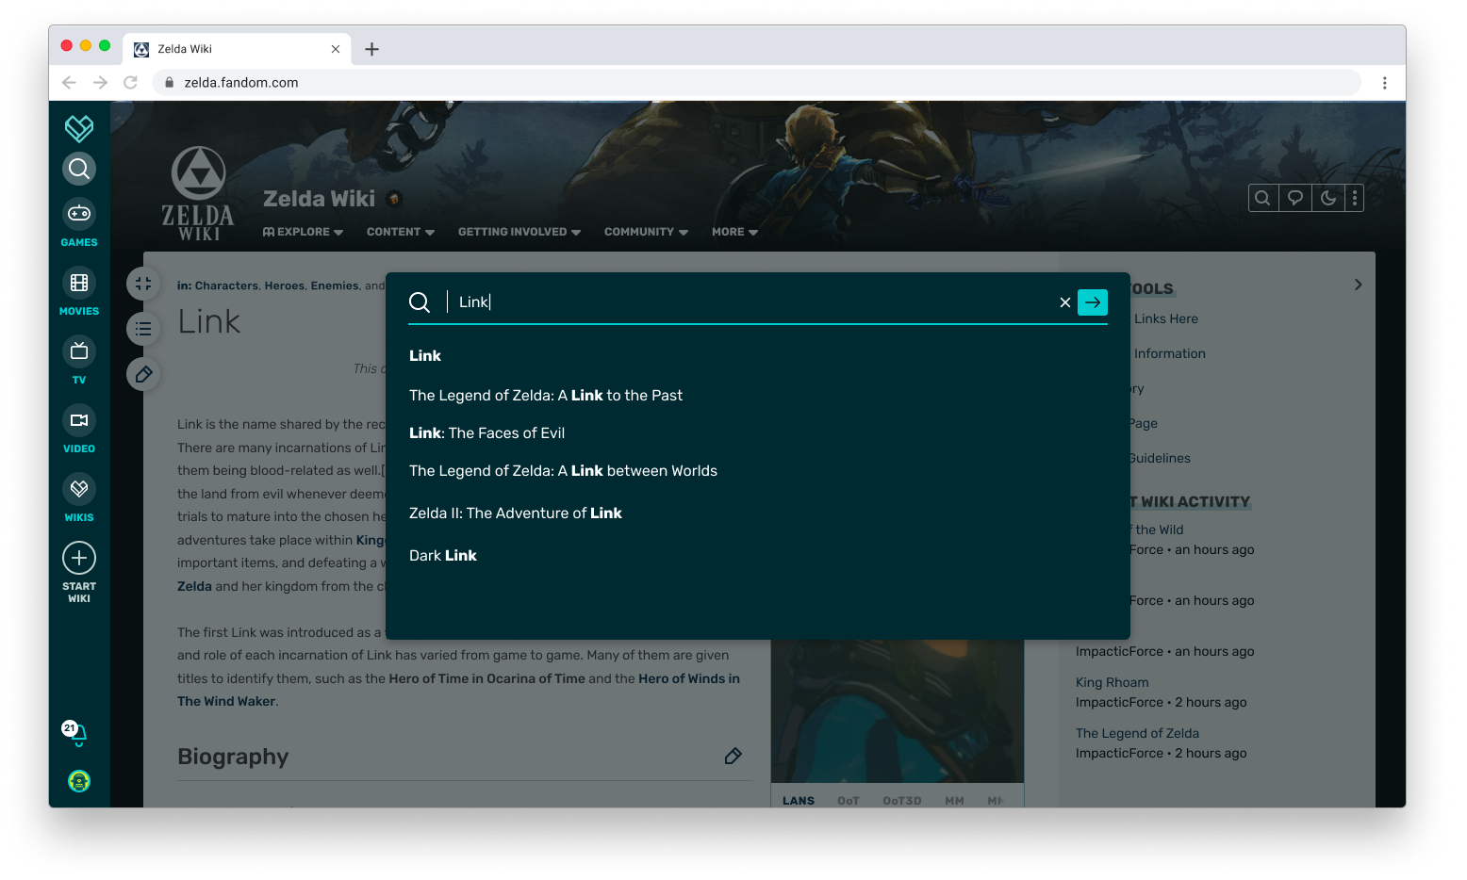Open the Zelda Wiki title link
This screenshot has height=880, width=1467.
(x=319, y=199)
